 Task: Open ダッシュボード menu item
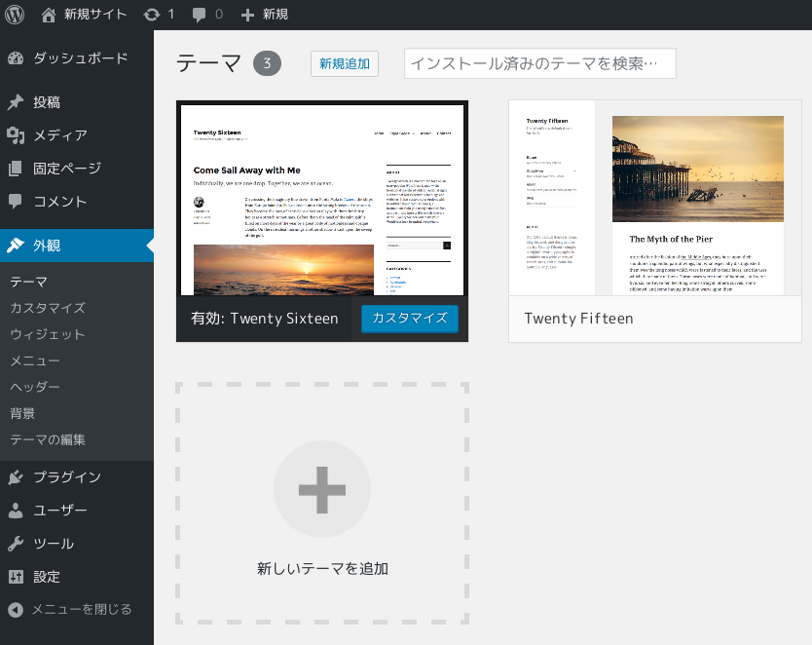pos(77,58)
